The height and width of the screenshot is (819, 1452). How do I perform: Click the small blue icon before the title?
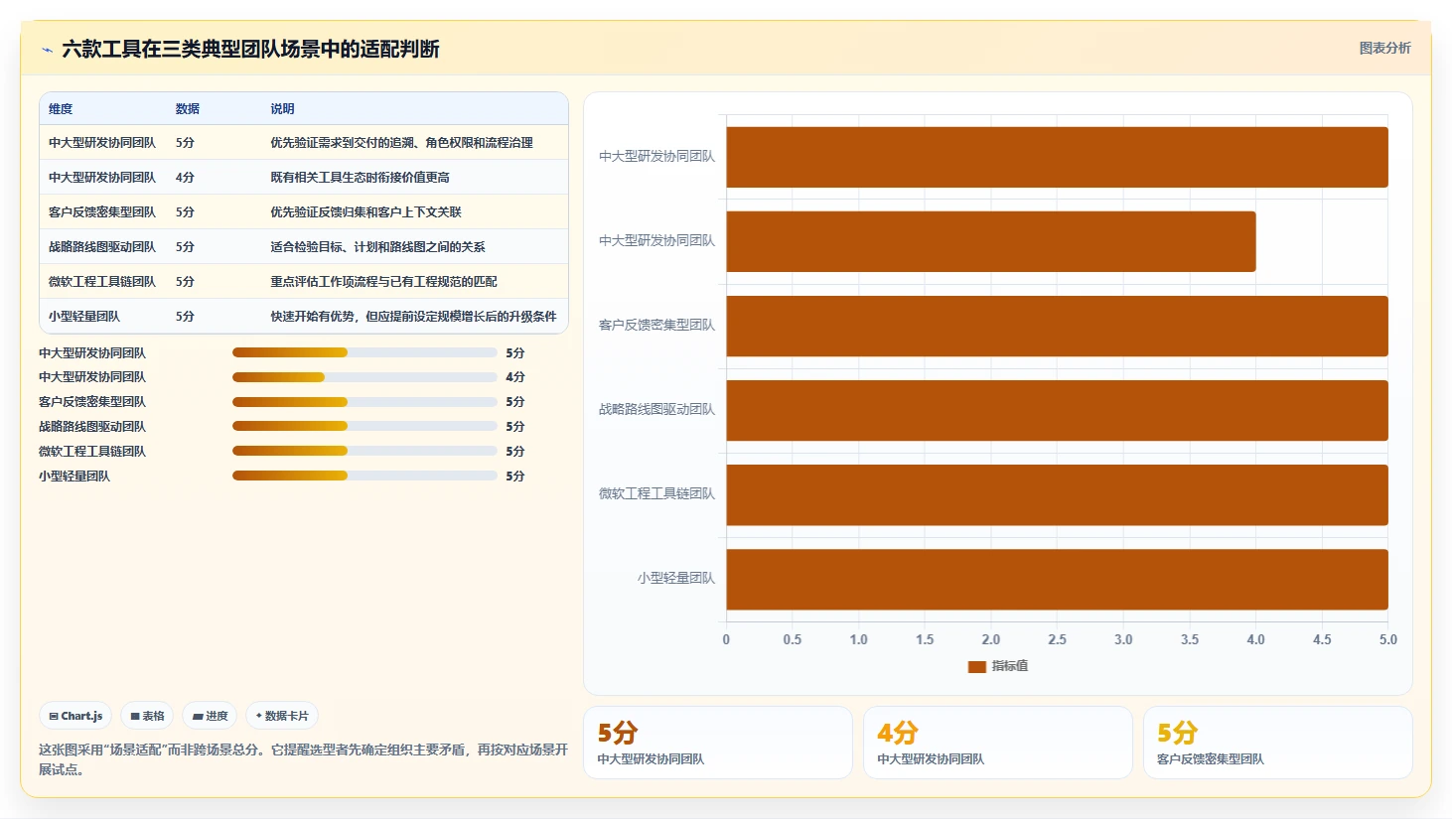click(47, 50)
